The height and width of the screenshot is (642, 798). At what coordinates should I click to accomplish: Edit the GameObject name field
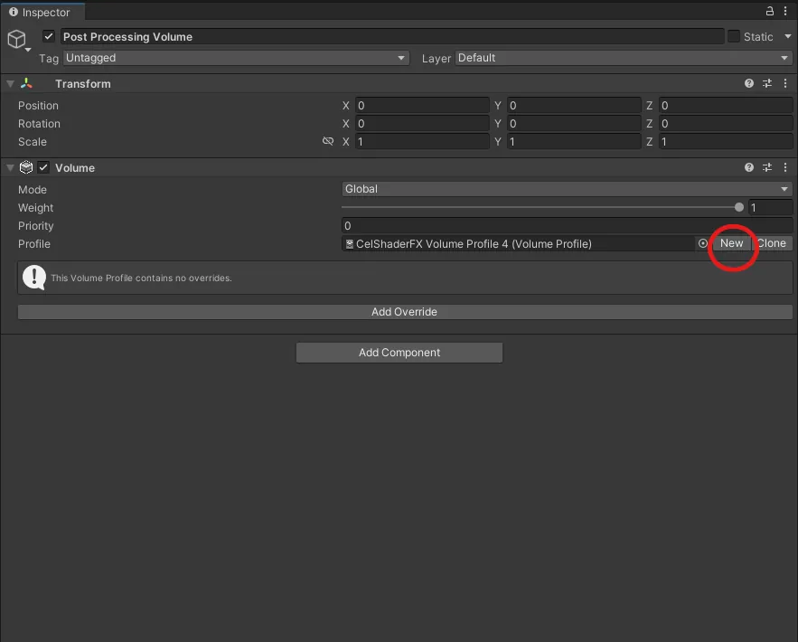392,36
